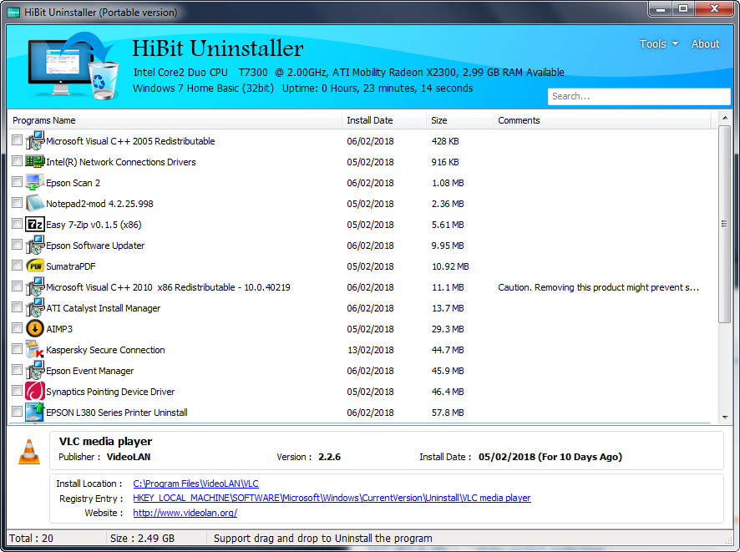Check the Microsoft Visual C++ 2005 Redistributable checkbox
This screenshot has height=552, width=740.
17,140
